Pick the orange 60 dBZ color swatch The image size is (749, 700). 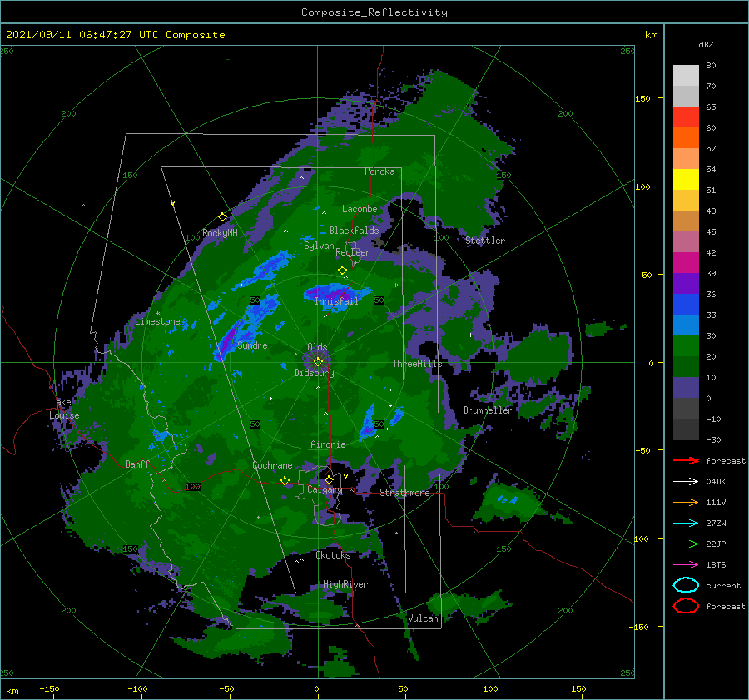[x=686, y=137]
